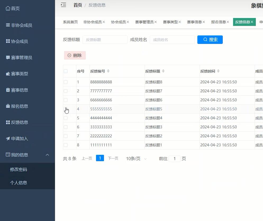The image size is (263, 221).
Task: Close the active 反馈信息 tab
Action: (x=252, y=22)
